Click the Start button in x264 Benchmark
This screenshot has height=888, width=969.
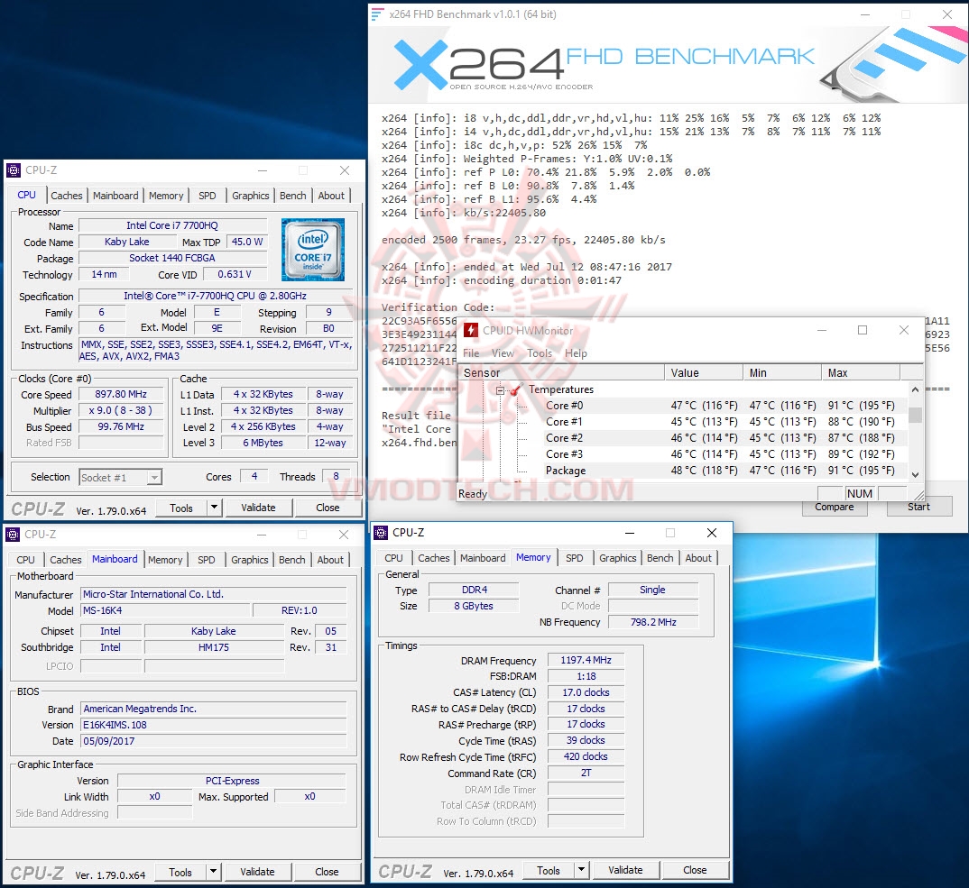919,507
